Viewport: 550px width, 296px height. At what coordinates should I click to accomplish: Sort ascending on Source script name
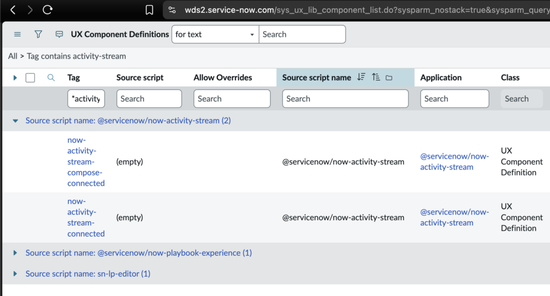coord(376,77)
